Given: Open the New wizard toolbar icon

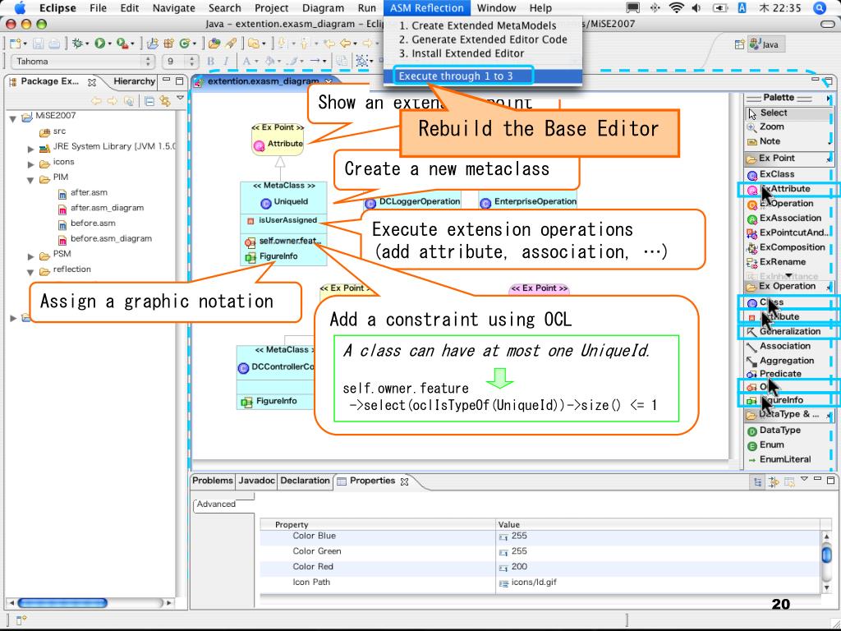Looking at the screenshot, I should pos(16,44).
